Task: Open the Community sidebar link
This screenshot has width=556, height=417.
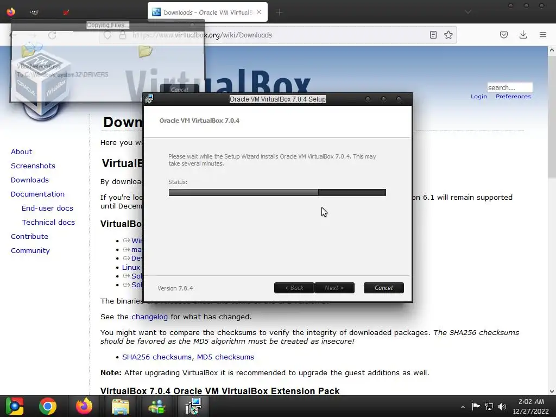Action: [x=30, y=251]
